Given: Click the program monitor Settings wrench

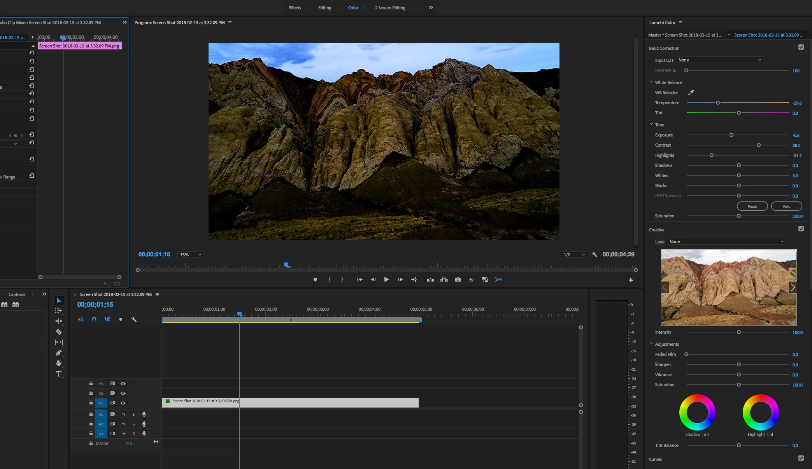Looking at the screenshot, I should (595, 254).
